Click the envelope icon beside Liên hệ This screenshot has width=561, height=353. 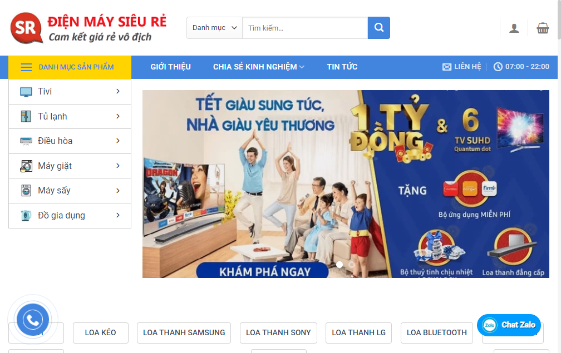[x=447, y=67]
